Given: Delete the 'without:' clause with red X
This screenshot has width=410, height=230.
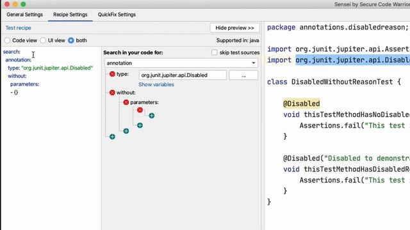Looking at the screenshot, I should tap(112, 93).
